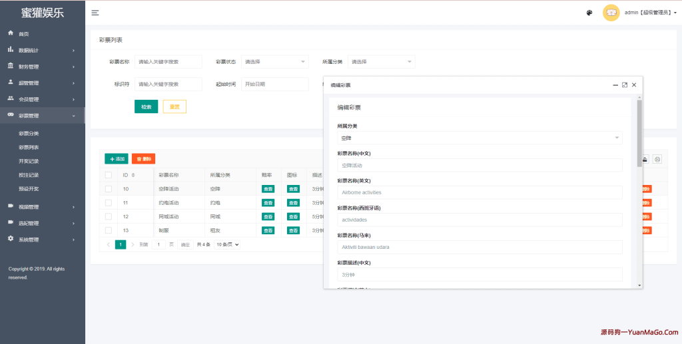Open the theme palette icon in header
Screen dimensions: 682x344
(589, 13)
